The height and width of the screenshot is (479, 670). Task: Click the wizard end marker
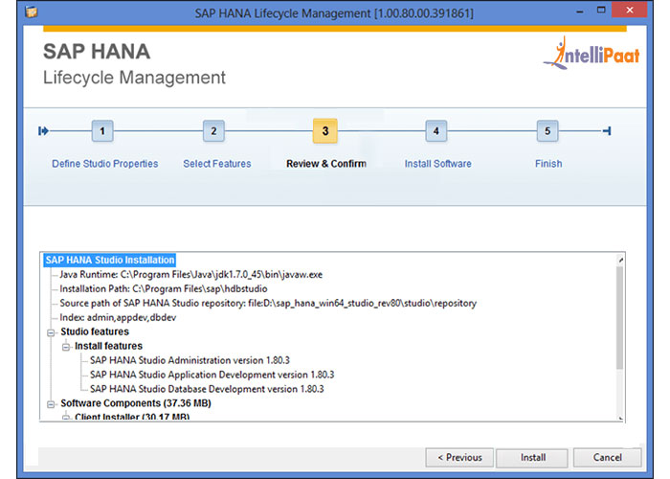(607, 131)
